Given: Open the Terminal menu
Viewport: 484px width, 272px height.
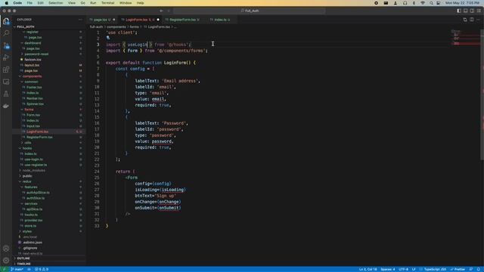Looking at the screenshot, I should pos(107,3).
